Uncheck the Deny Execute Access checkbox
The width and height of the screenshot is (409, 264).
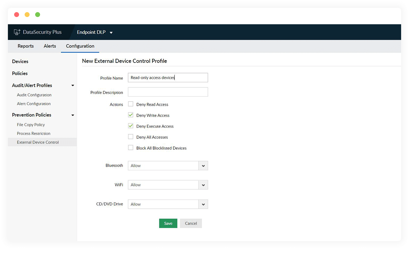[x=130, y=126]
